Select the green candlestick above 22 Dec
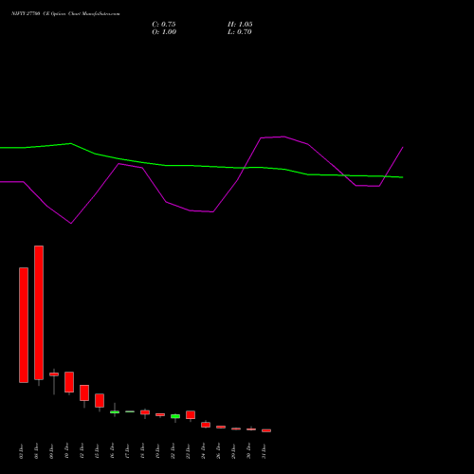Image resolution: width=474 pixels, height=474 pixels. [x=175, y=416]
